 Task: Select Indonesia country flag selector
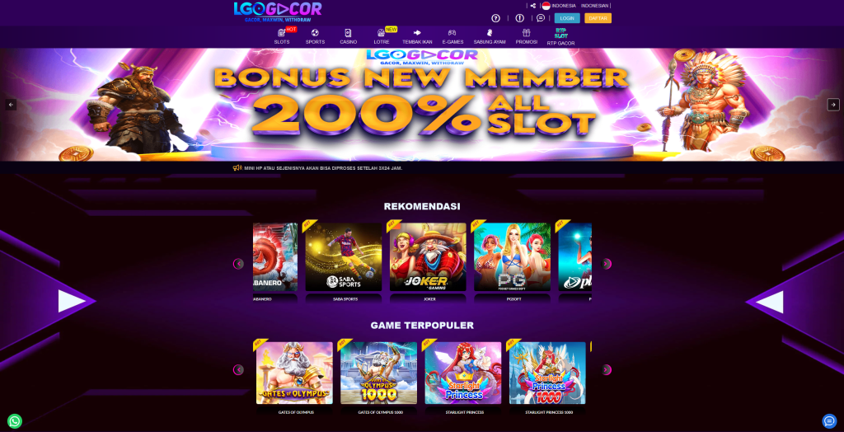coord(559,6)
